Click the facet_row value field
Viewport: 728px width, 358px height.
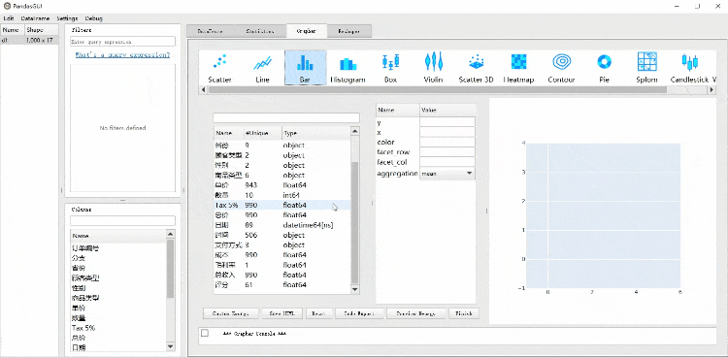(x=447, y=152)
